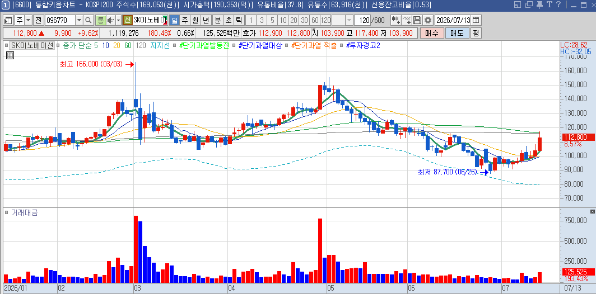Click the 전 button beside the stock code

[39, 20]
